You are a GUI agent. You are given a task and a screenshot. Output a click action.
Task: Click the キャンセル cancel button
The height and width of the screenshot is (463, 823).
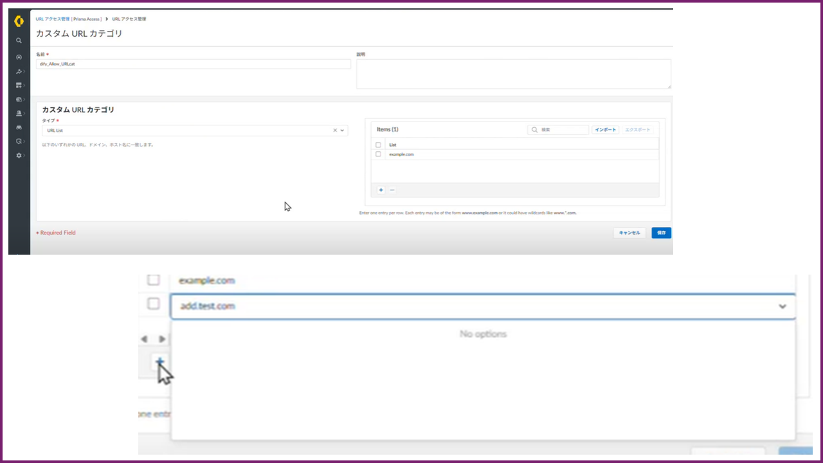point(629,233)
